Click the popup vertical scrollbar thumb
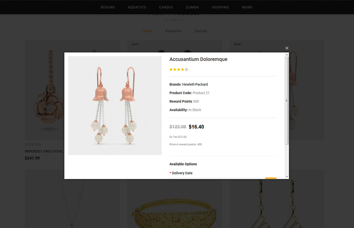354x228 pixels. (x=287, y=100)
